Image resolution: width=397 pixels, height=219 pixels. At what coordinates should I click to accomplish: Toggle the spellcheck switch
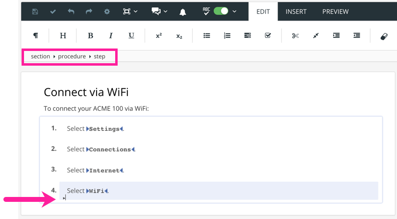click(x=221, y=11)
